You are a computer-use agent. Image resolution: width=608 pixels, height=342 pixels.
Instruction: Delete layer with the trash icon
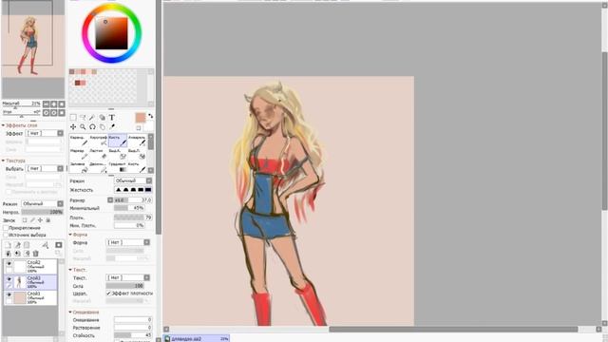(x=36, y=254)
